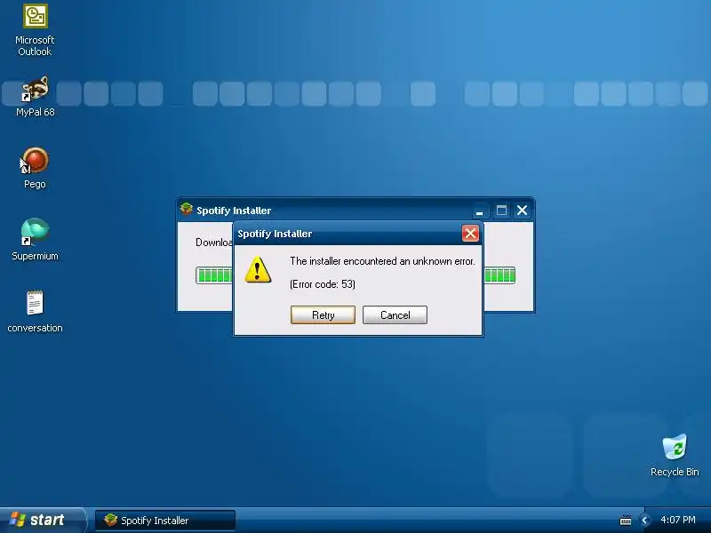
Task: Close the background Spotify Installer window
Action: 523,211
